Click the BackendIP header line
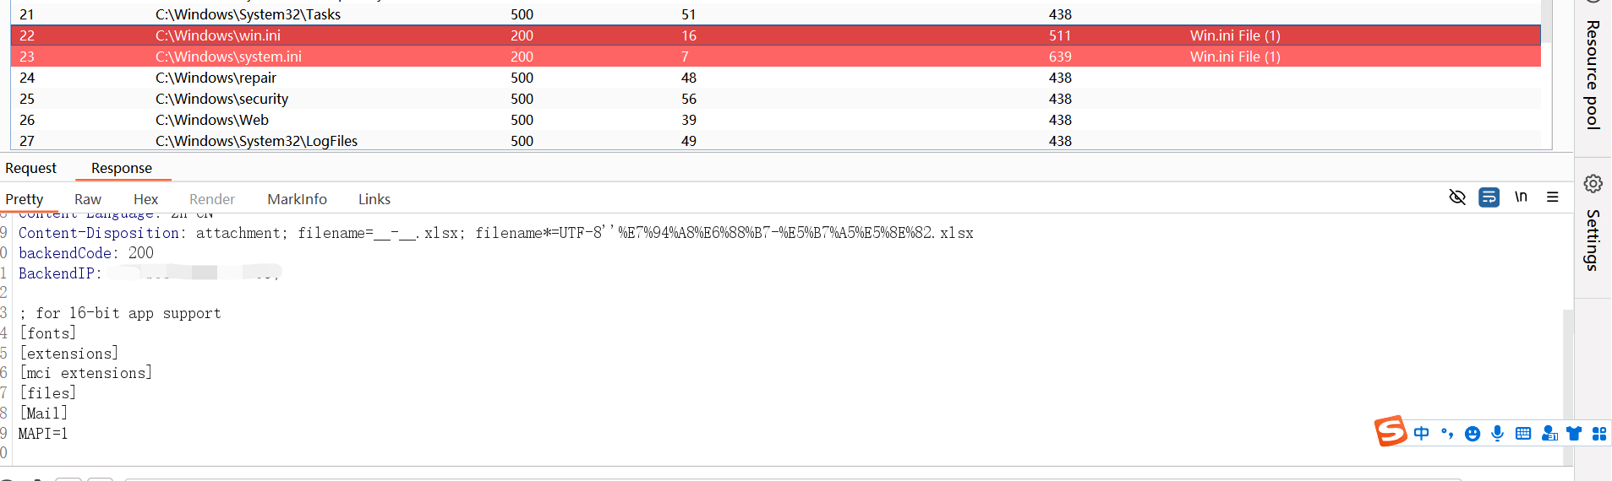Screen dimensions: 1612x481 pyautogui.click(x=150, y=273)
